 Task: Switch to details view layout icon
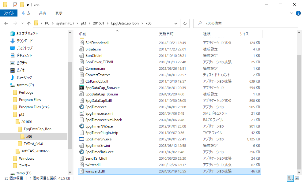[x=290, y=178]
